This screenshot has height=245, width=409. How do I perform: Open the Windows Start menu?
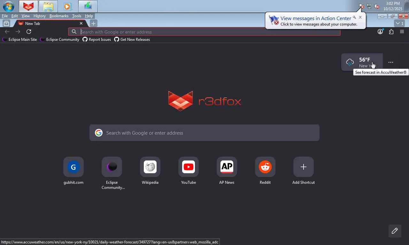coord(8,6)
